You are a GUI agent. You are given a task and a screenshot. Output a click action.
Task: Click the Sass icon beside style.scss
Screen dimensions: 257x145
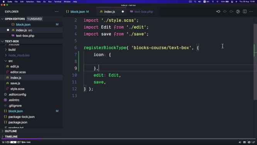point(7,89)
